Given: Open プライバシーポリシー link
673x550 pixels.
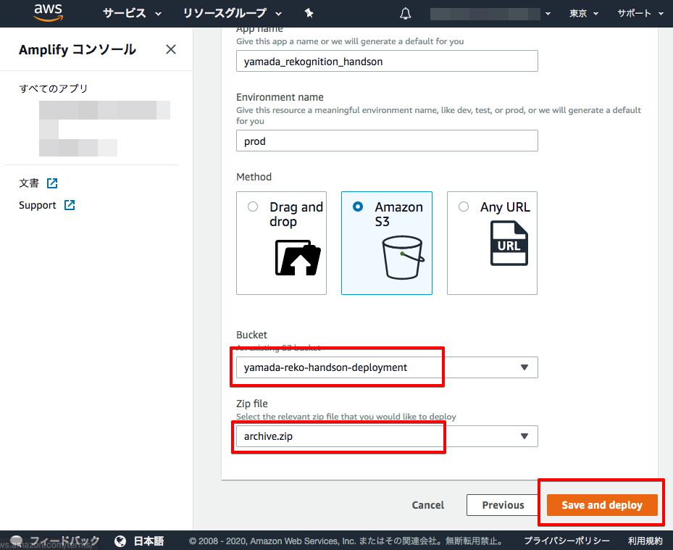Looking at the screenshot, I should tap(567, 541).
